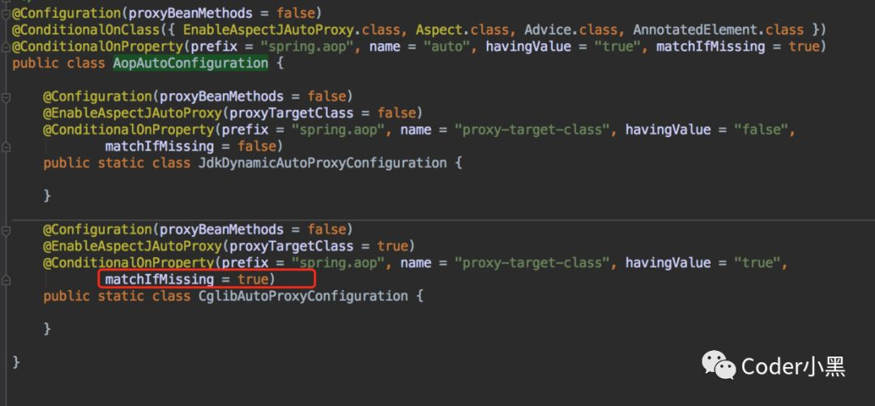The image size is (875, 406).
Task: Click the AopAutoConfiguration class name
Action: 191,63
